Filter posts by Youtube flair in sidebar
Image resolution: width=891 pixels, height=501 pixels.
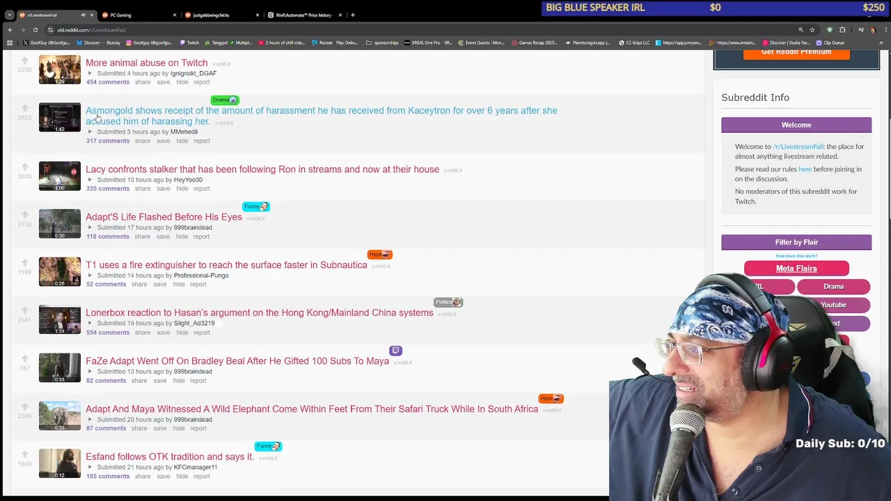click(x=833, y=305)
